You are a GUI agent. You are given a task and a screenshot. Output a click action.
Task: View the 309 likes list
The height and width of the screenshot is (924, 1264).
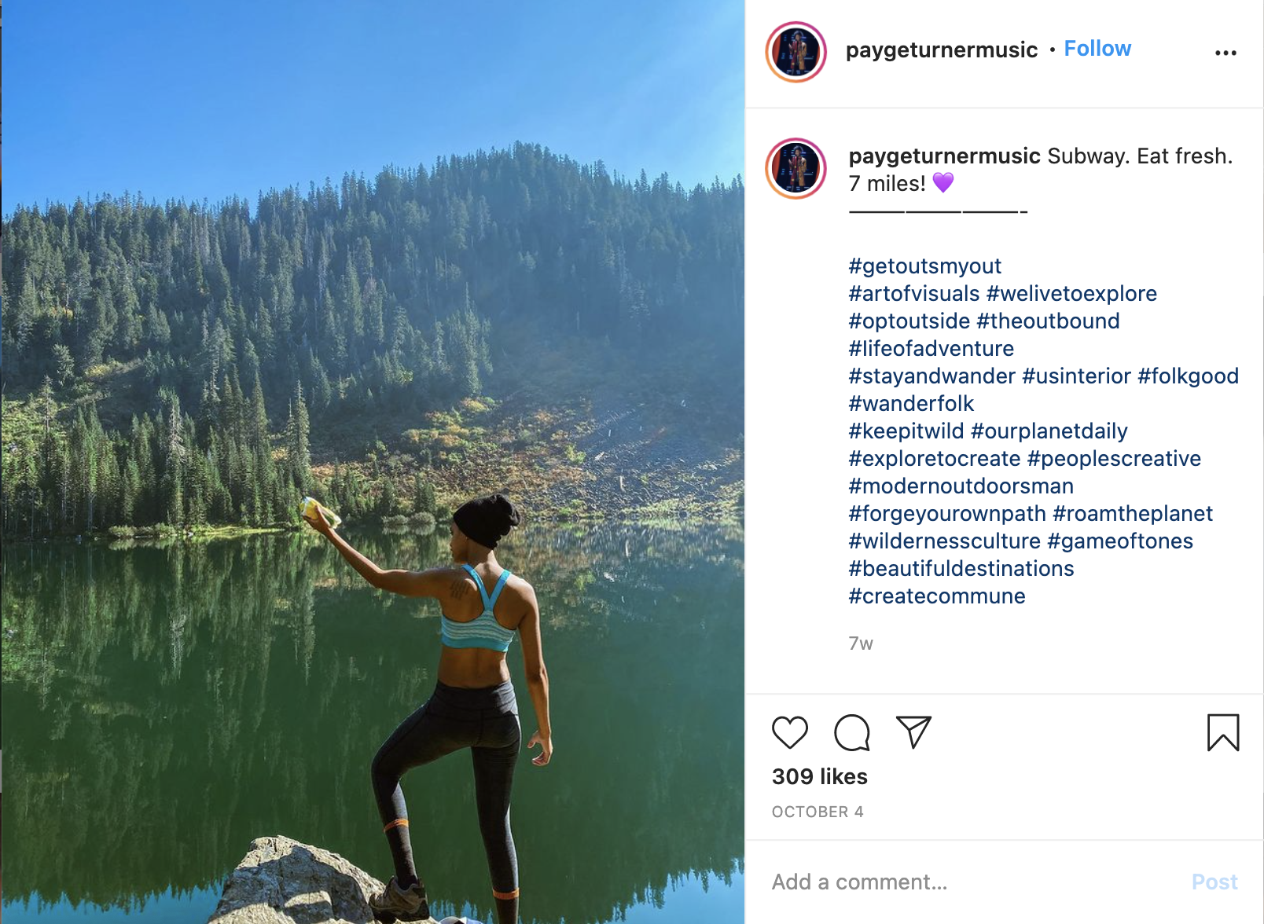(x=819, y=777)
